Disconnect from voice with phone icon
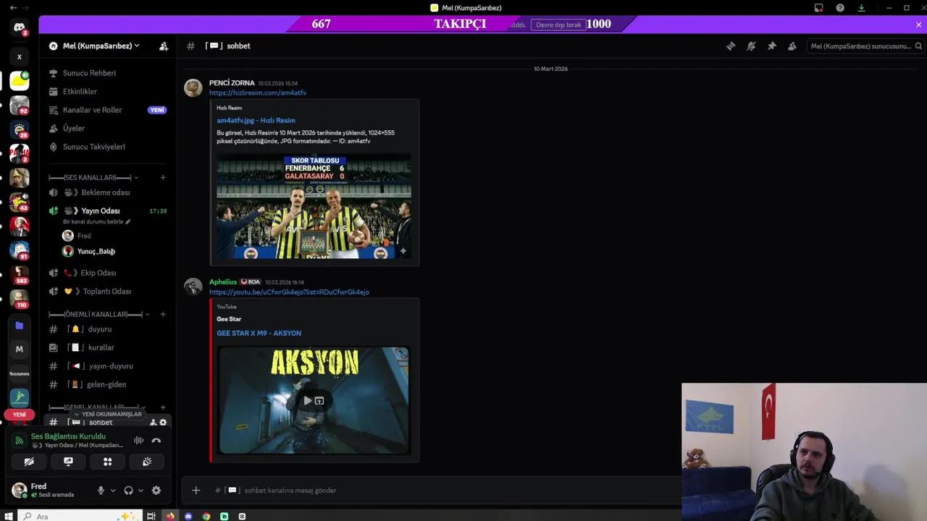Viewport: 927px width, 521px height. [156, 440]
